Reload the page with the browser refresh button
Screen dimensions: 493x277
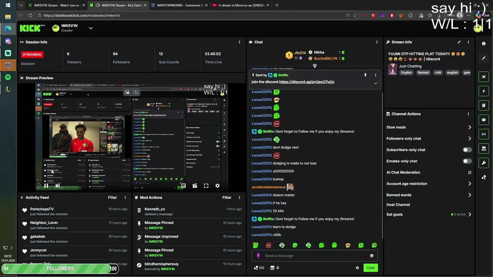point(30,15)
